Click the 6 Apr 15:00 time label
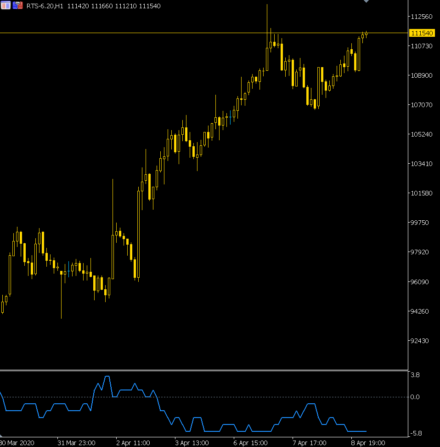The image size is (440, 447). pos(250,443)
